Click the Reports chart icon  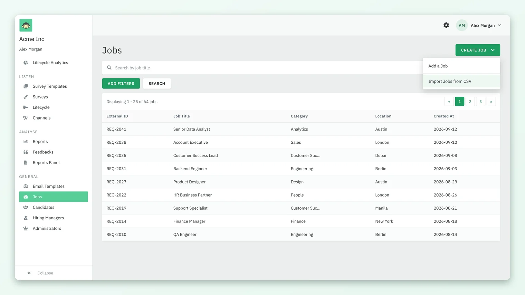[26, 142]
